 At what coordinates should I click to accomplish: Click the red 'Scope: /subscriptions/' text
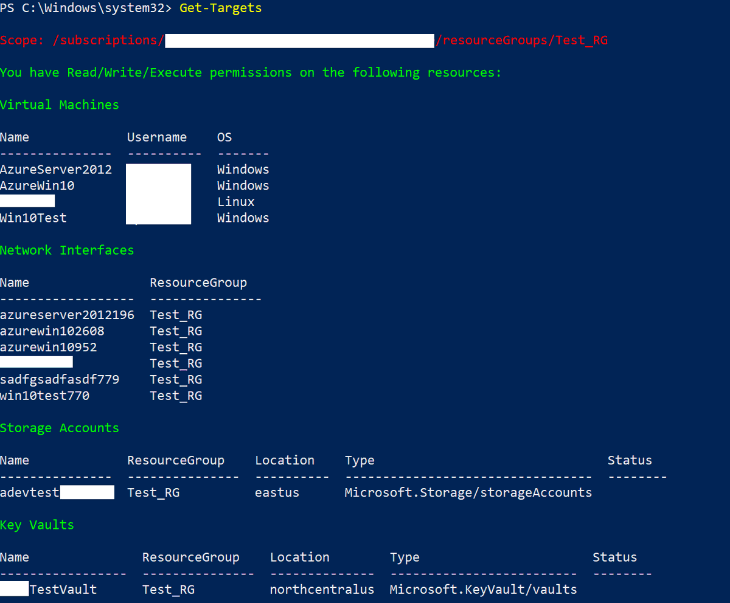click(82, 41)
